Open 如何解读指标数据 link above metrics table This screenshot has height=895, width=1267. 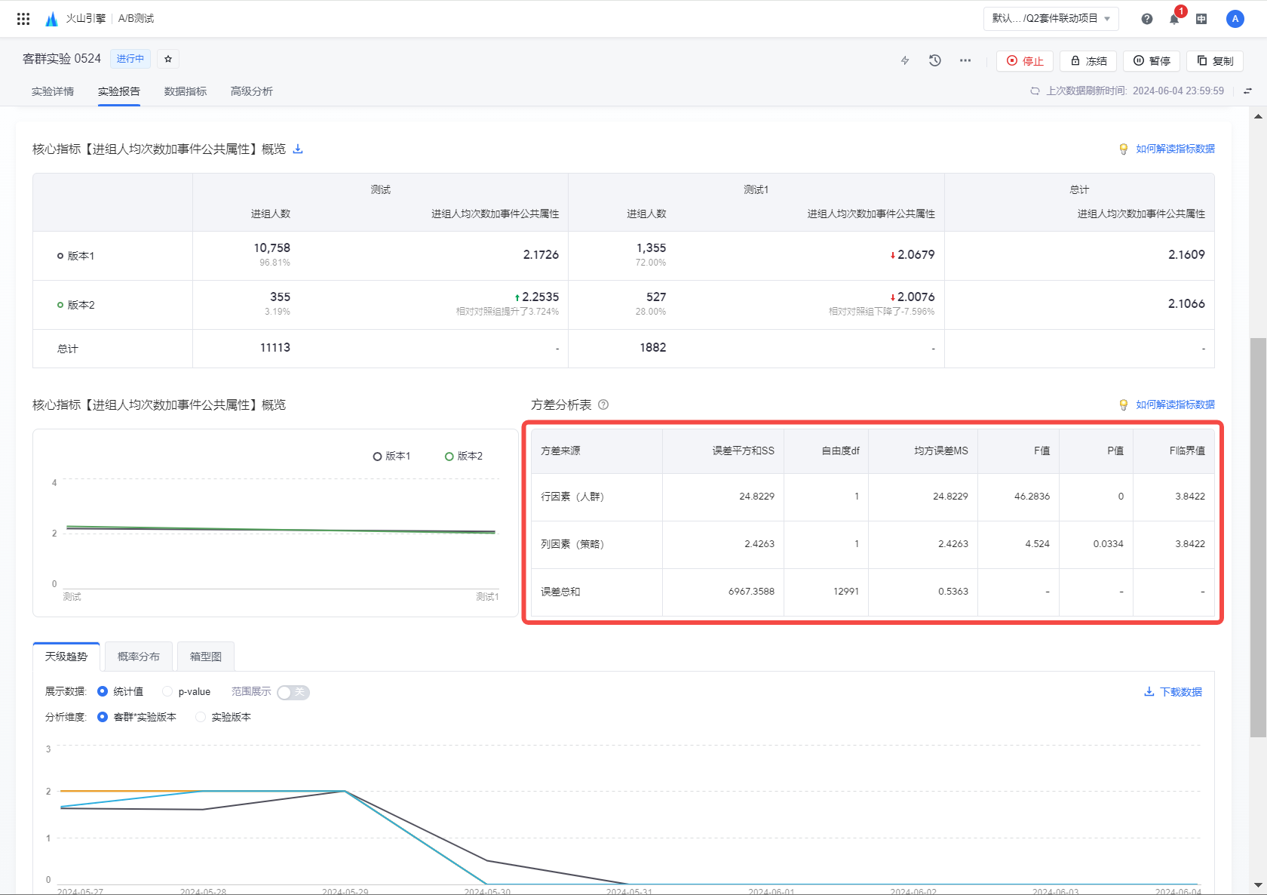pos(1175,149)
